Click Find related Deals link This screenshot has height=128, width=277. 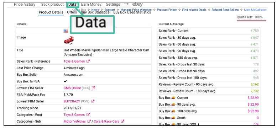194,10
